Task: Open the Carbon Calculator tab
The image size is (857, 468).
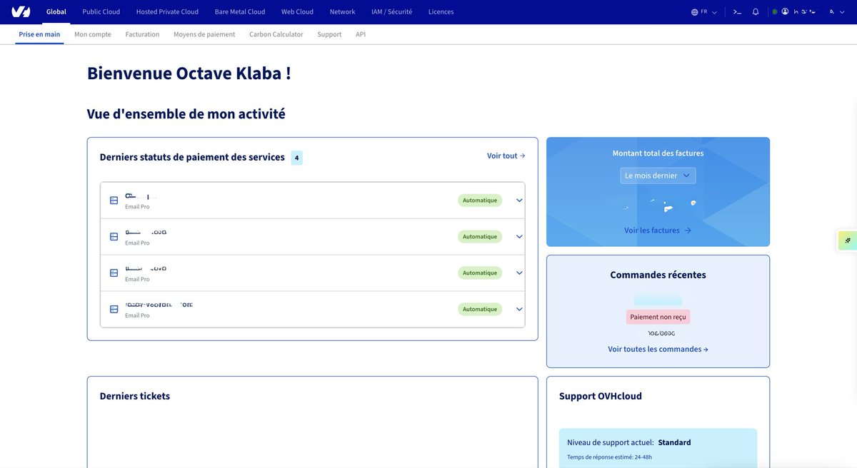Action: pos(276,34)
